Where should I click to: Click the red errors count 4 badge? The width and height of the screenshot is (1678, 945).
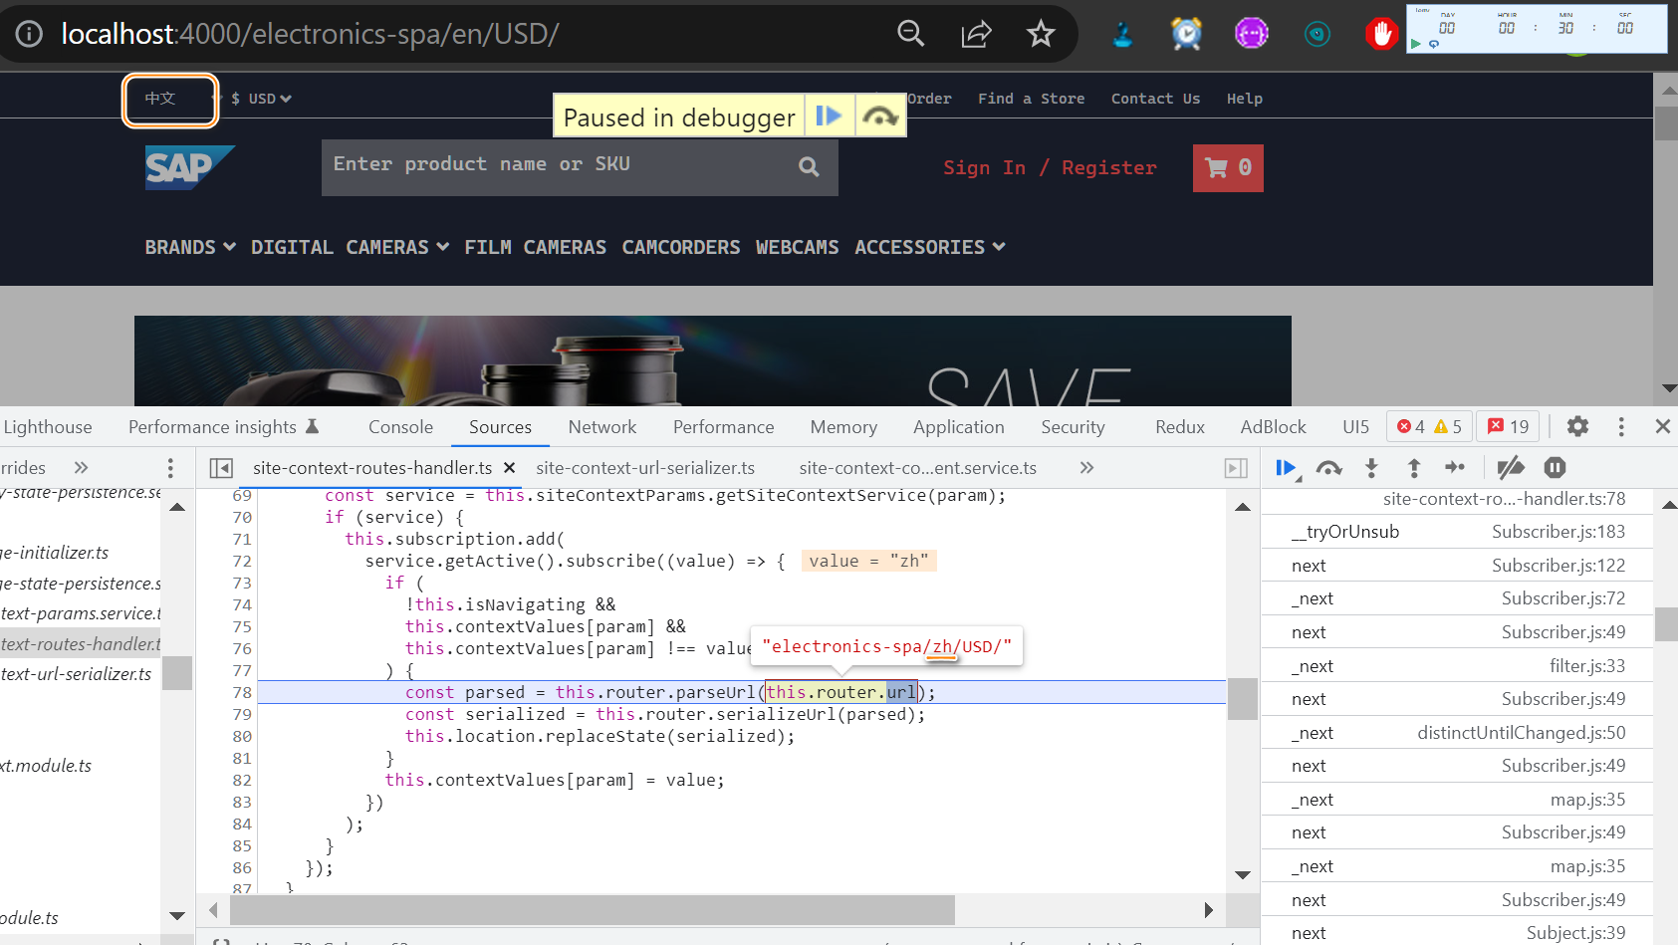coord(1410,427)
